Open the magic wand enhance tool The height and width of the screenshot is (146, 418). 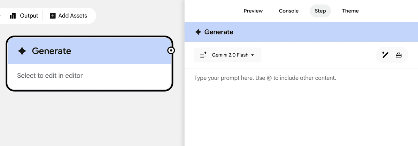coord(385,55)
